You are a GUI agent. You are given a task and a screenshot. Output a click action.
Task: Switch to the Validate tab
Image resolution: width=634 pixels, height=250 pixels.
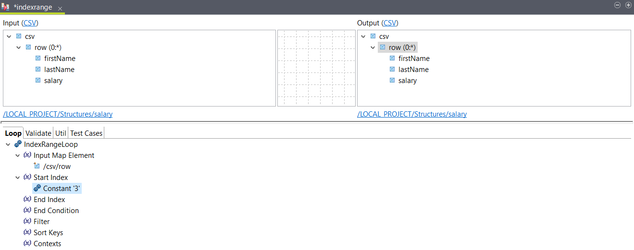point(38,133)
